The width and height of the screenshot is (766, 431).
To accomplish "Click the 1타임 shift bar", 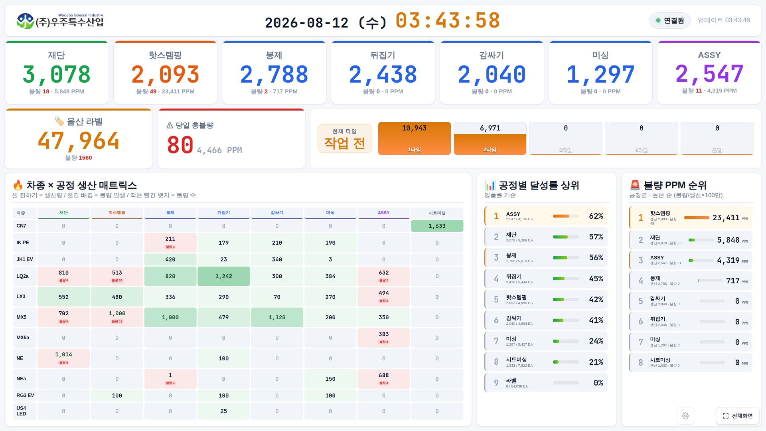I will tap(414, 138).
